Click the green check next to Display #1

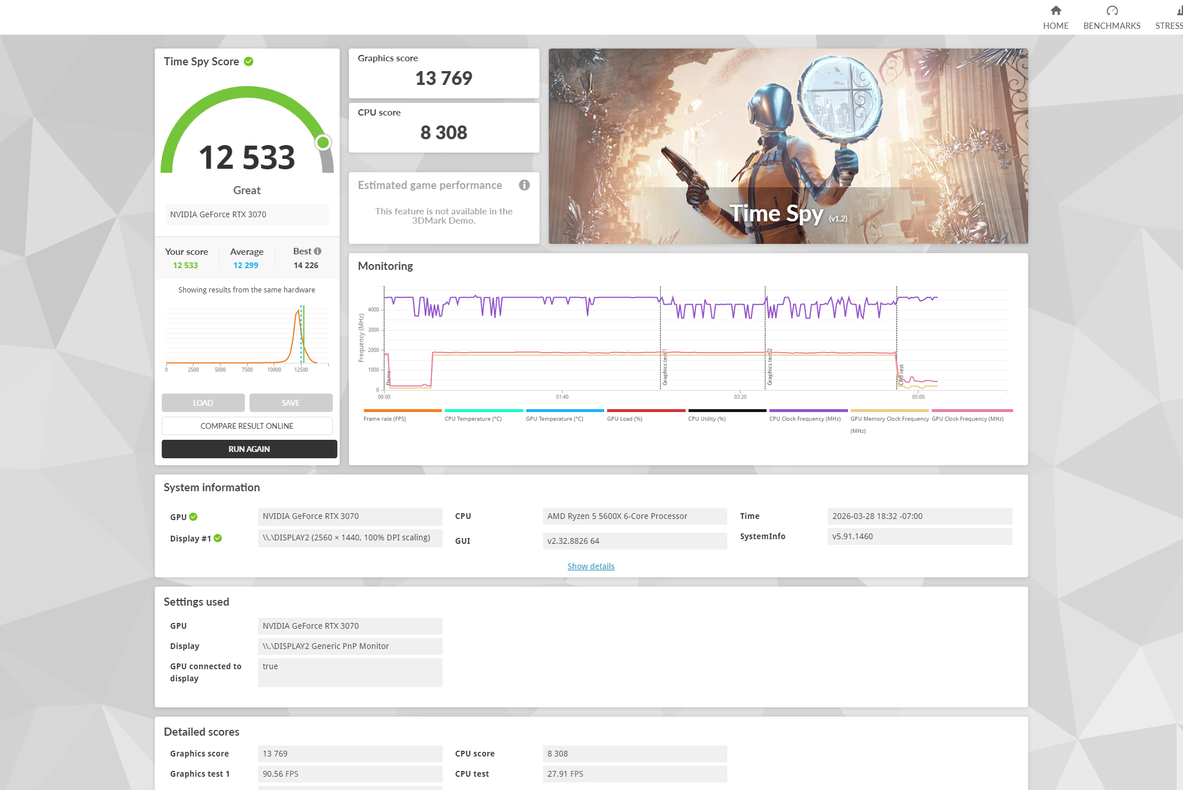coord(218,538)
